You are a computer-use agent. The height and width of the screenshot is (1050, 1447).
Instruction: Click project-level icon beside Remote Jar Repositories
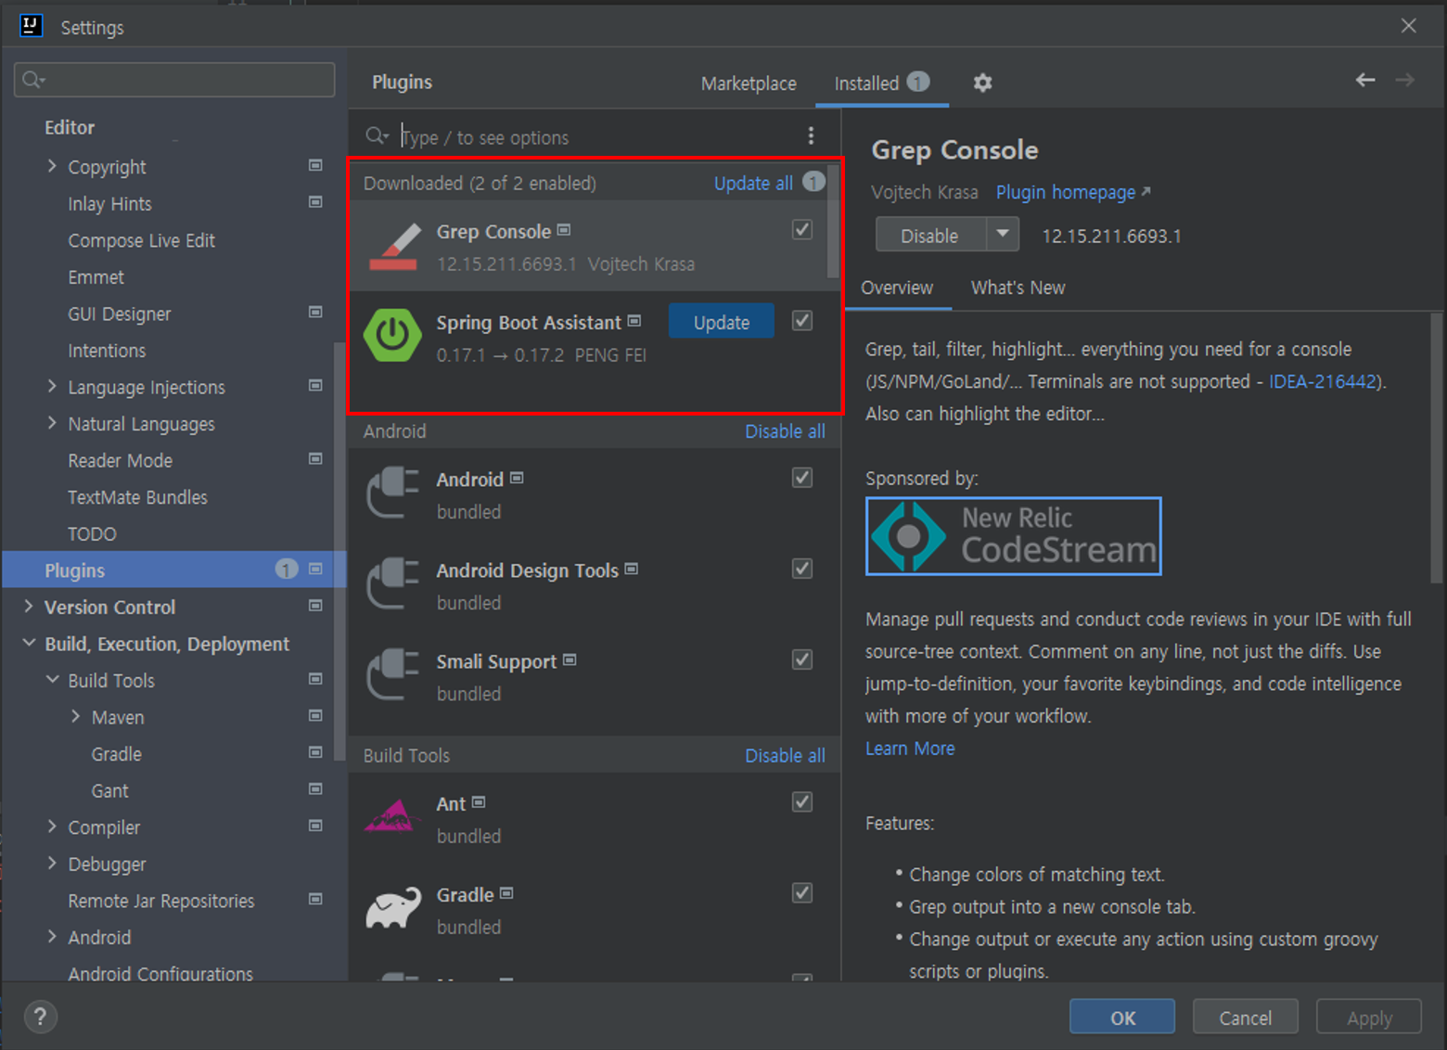tap(315, 899)
